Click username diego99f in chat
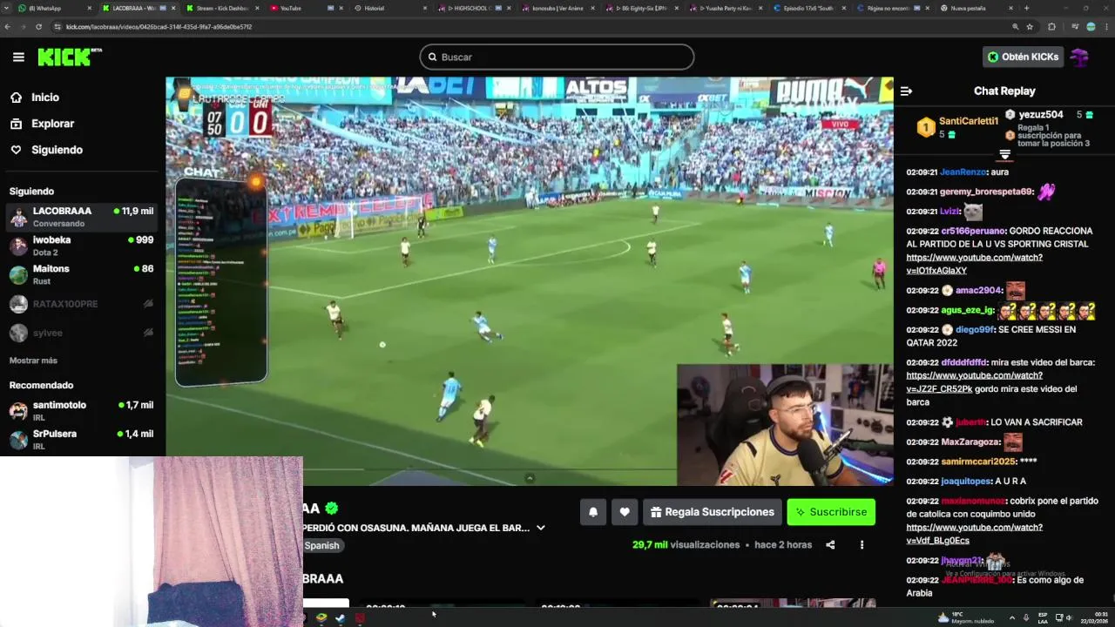This screenshot has height=627, width=1115. click(x=975, y=330)
